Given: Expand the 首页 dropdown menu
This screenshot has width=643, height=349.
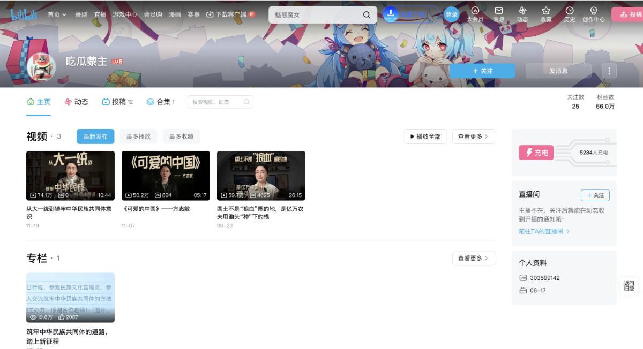Looking at the screenshot, I should [x=57, y=15].
